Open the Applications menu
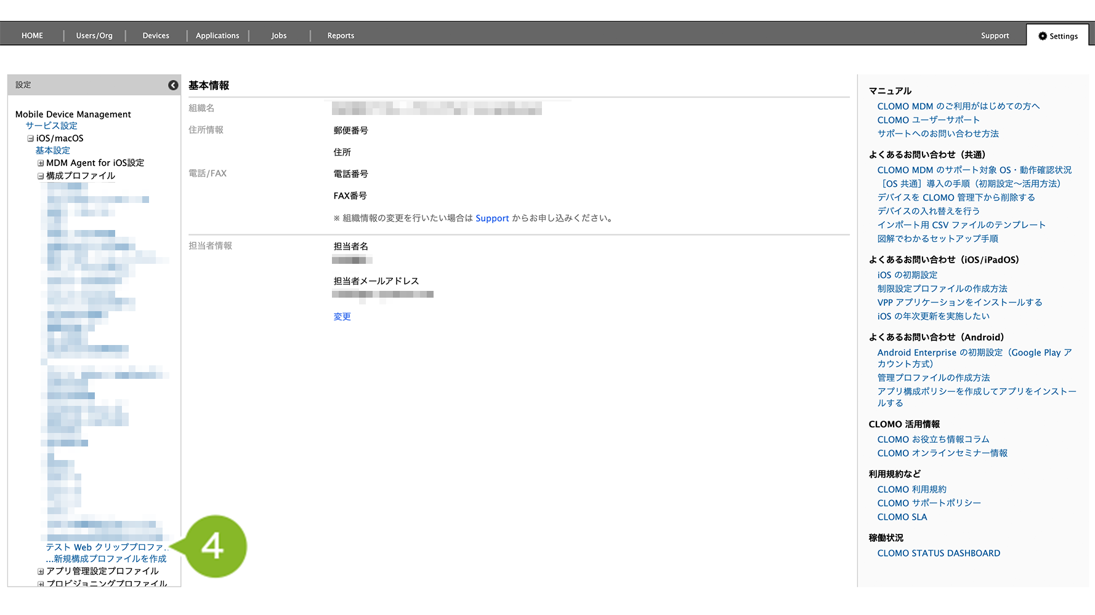 pos(217,36)
